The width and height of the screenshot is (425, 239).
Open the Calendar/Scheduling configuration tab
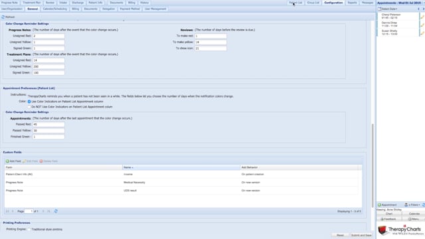[x=54, y=9]
